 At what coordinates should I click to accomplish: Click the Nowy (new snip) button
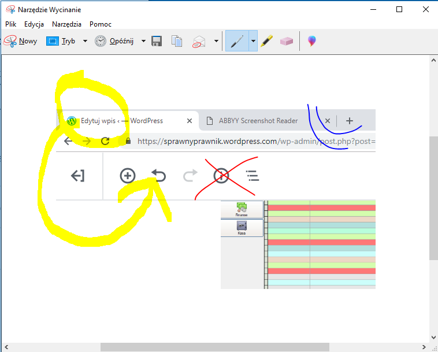(21, 41)
